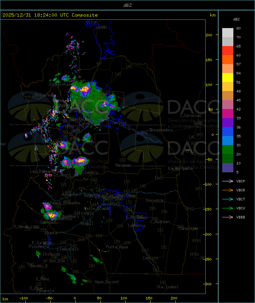The image size is (255, 303).
Task: Select the magenta 39-42 dBZ swatch
Action: coord(228,113)
